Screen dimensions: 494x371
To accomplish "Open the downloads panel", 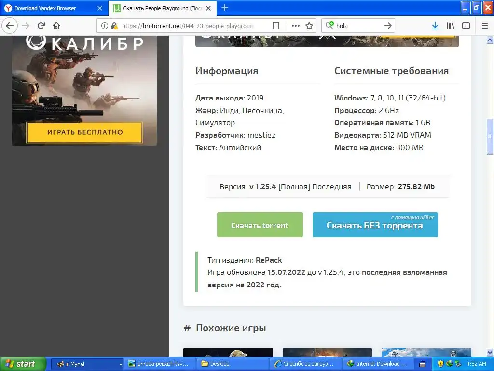I will click(435, 26).
